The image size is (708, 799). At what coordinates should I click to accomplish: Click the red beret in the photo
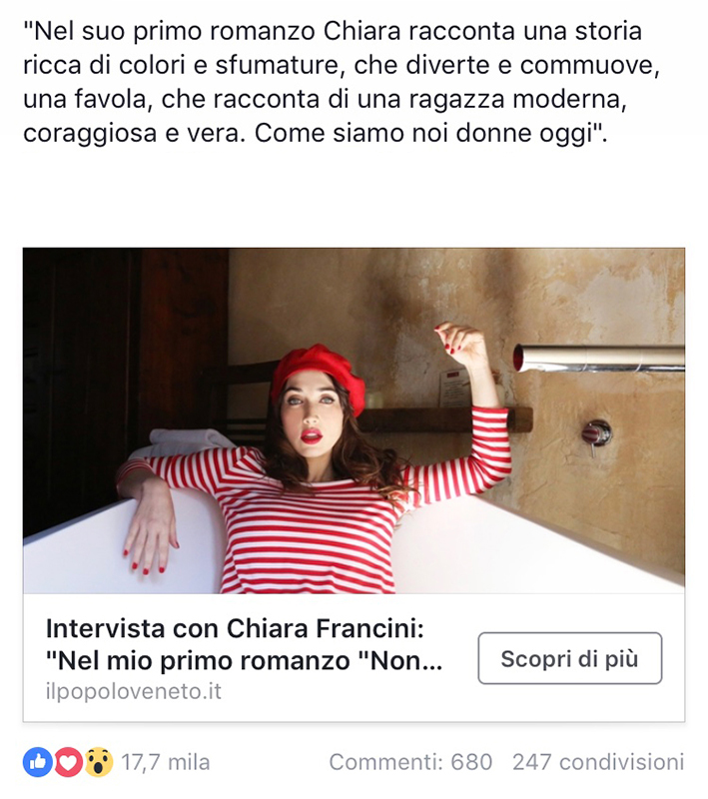pyautogui.click(x=318, y=376)
